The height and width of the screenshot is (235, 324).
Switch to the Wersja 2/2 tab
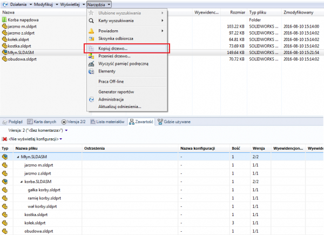(73, 122)
